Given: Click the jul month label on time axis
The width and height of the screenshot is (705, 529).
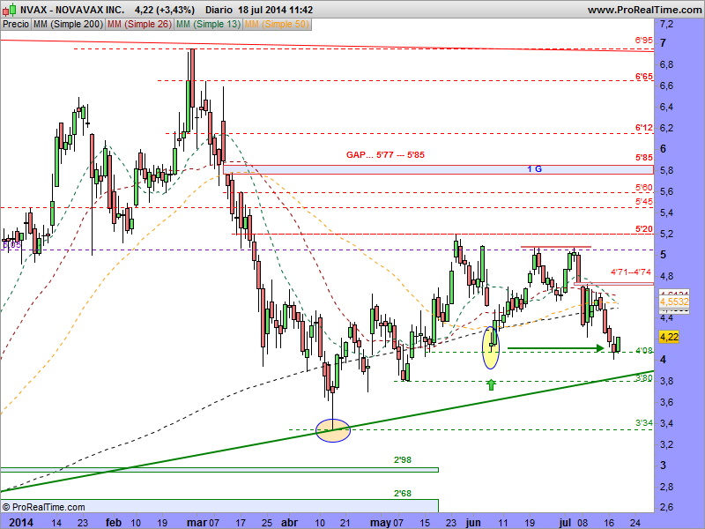Looking at the screenshot, I should tap(565, 522).
